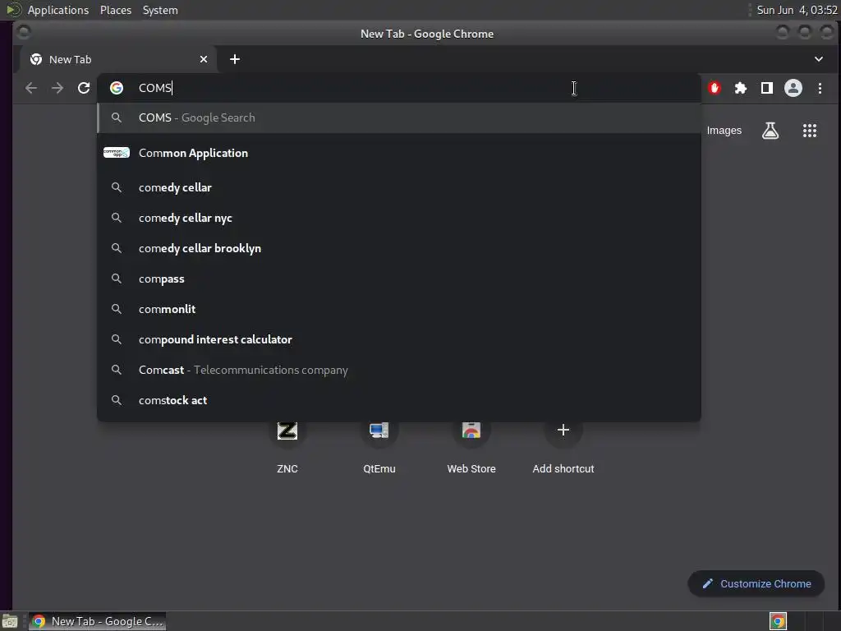This screenshot has height=631, width=841.
Task: Open the Web Store shortcut tile
Action: [471, 446]
